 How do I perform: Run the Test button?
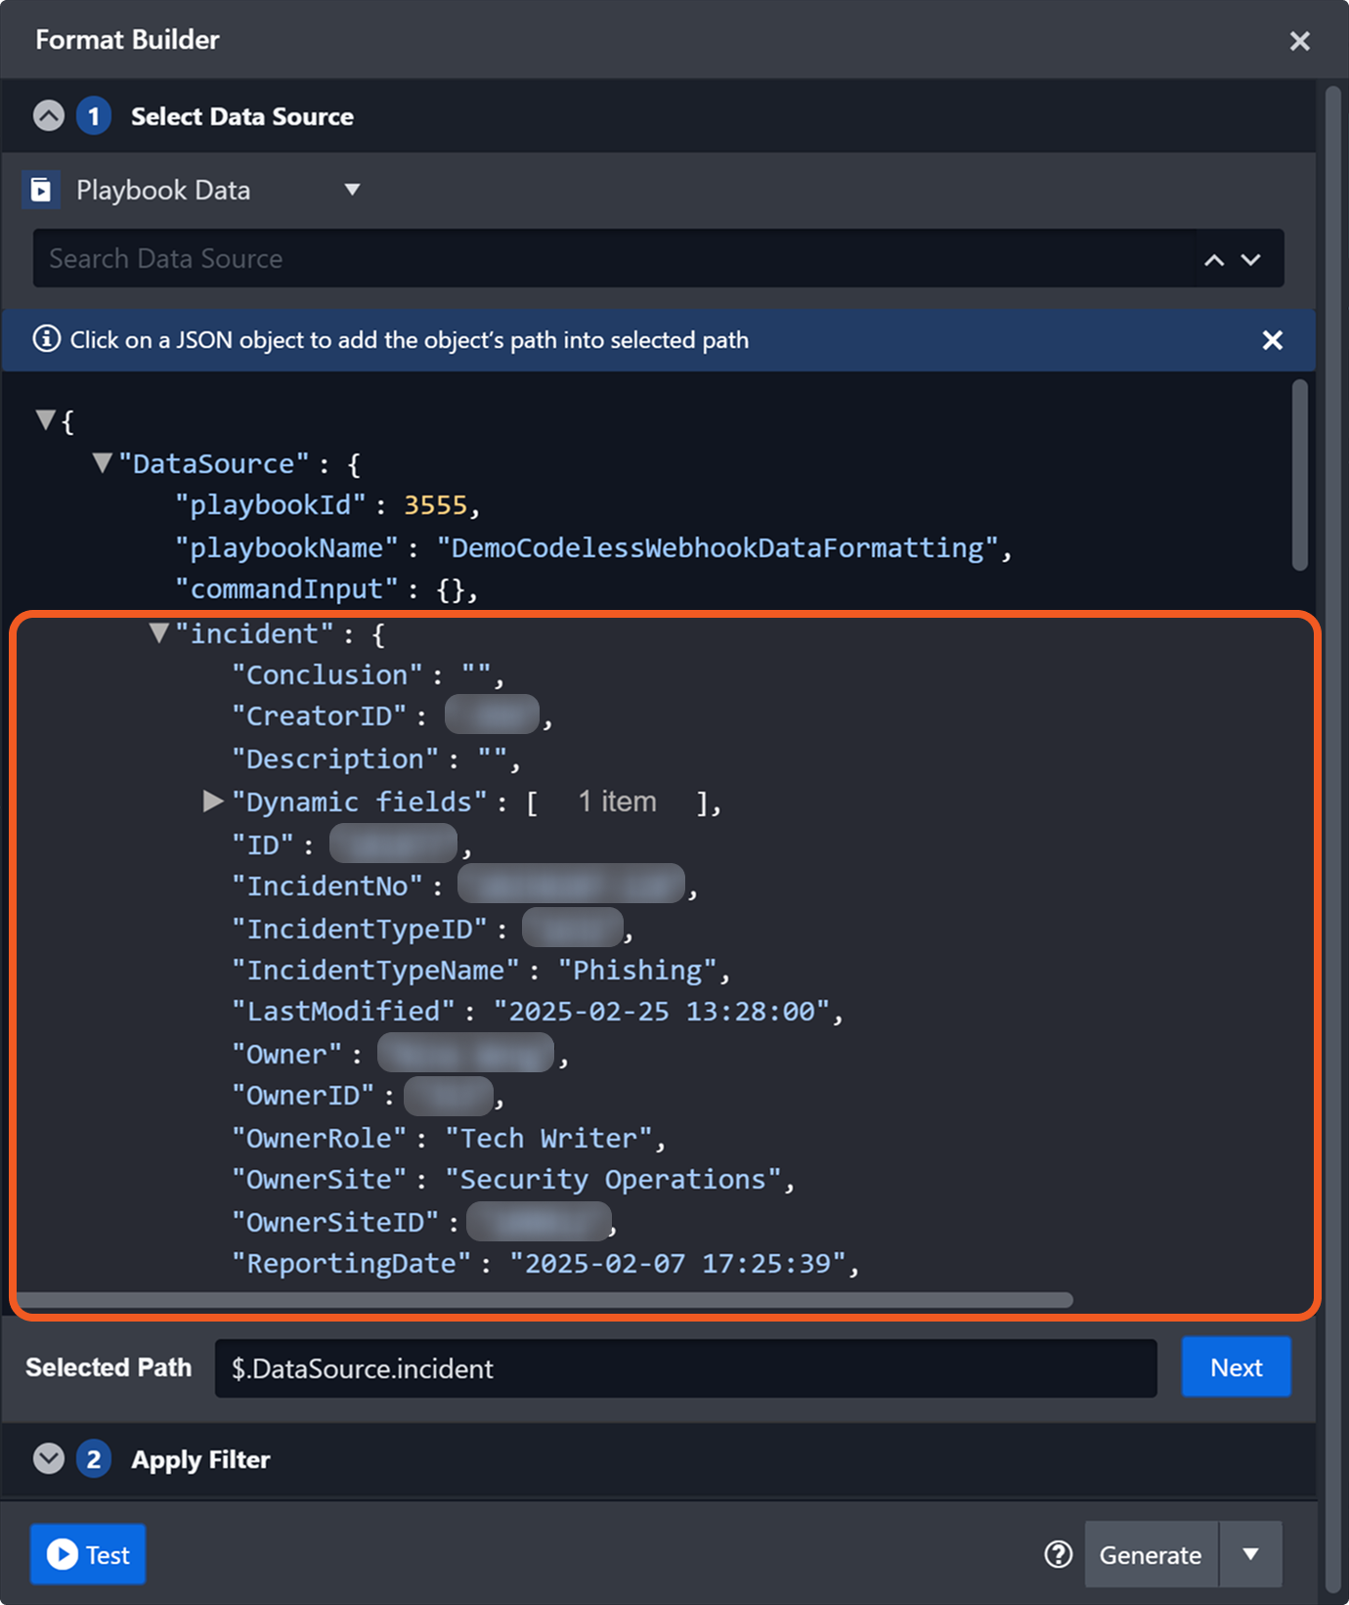pos(88,1554)
